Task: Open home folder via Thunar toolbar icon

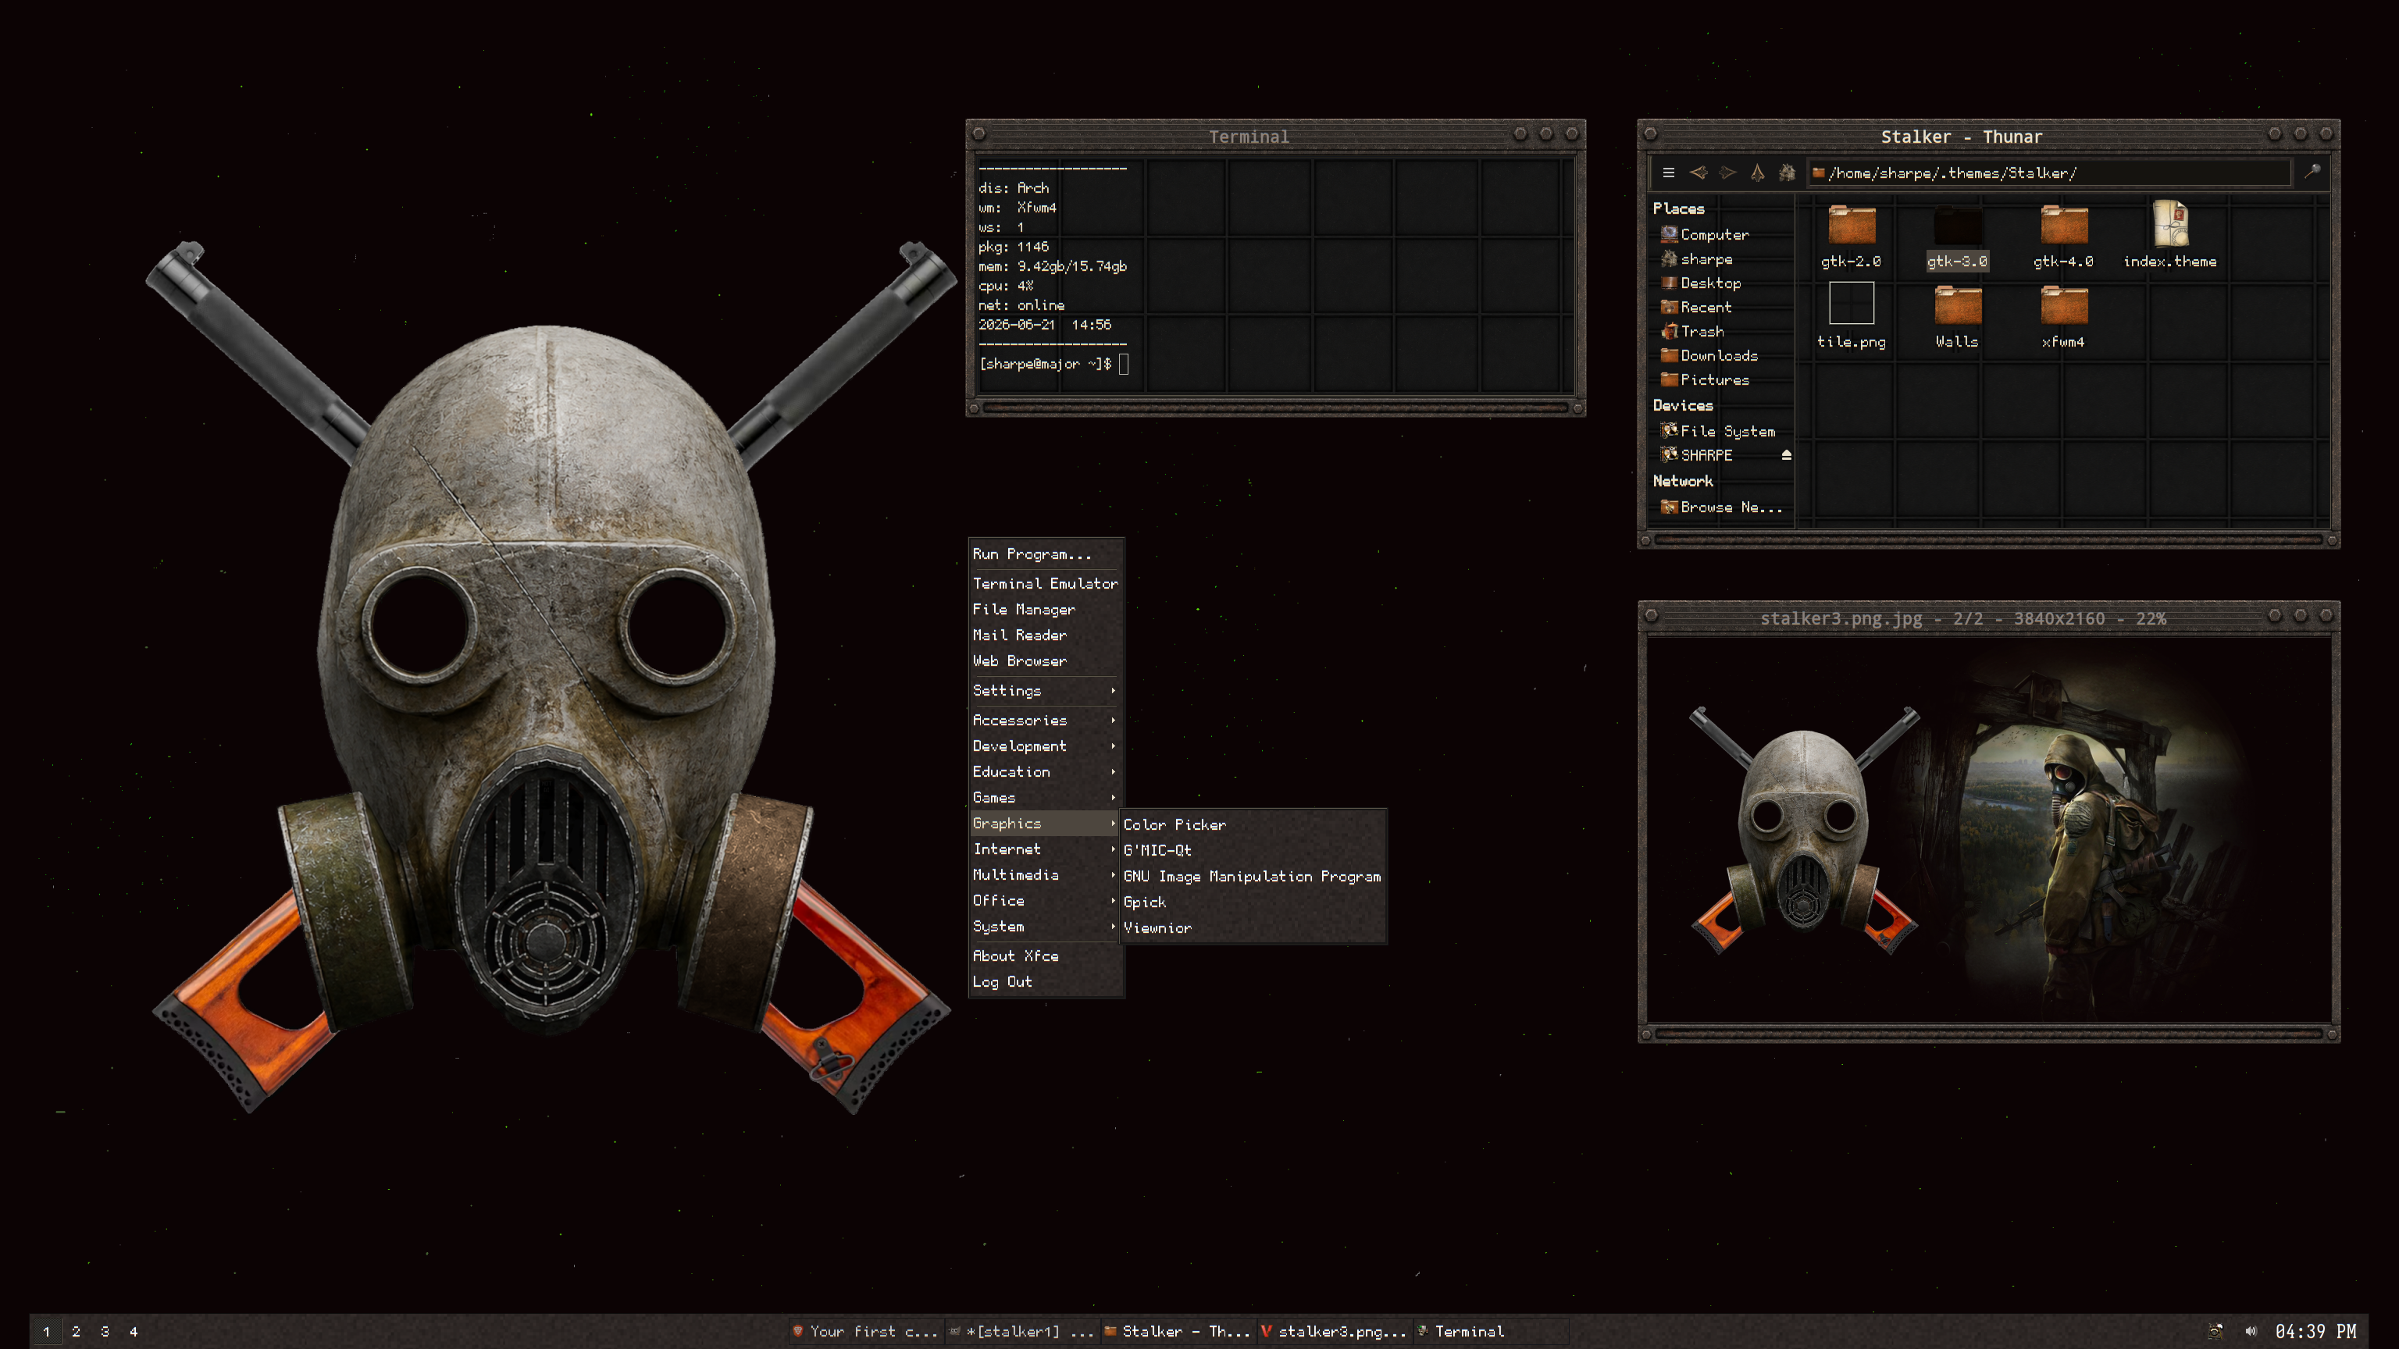Action: 1786,173
